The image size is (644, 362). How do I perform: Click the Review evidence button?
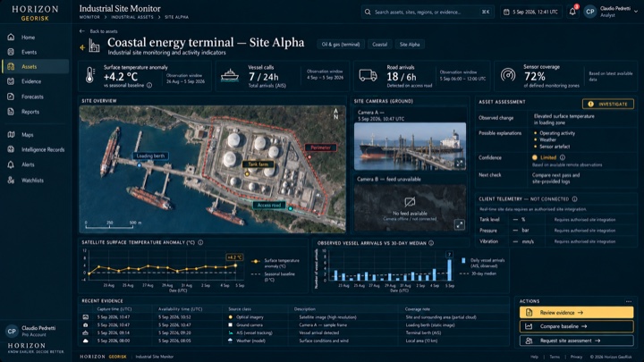tap(576, 313)
